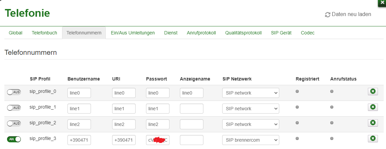Switch to the Telefonbuch tab
Viewport: 386px width, 149px height.
[44, 33]
